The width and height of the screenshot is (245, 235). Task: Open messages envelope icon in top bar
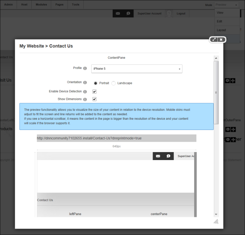coord(118,14)
